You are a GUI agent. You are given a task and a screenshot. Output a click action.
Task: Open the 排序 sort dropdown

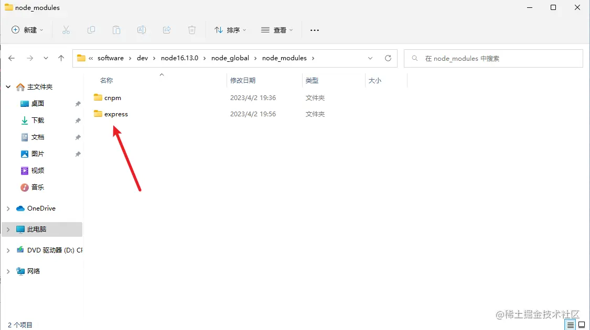tap(230, 30)
